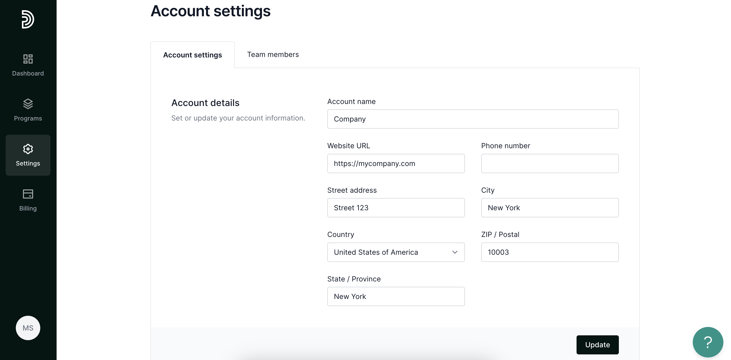The height and width of the screenshot is (360, 731).
Task: Click into the Street address field
Action: 396,208
